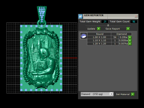Click the Total Gem Weight value .21
Image resolution: width=144 pixels, height=108 pixels.
coord(105,22)
